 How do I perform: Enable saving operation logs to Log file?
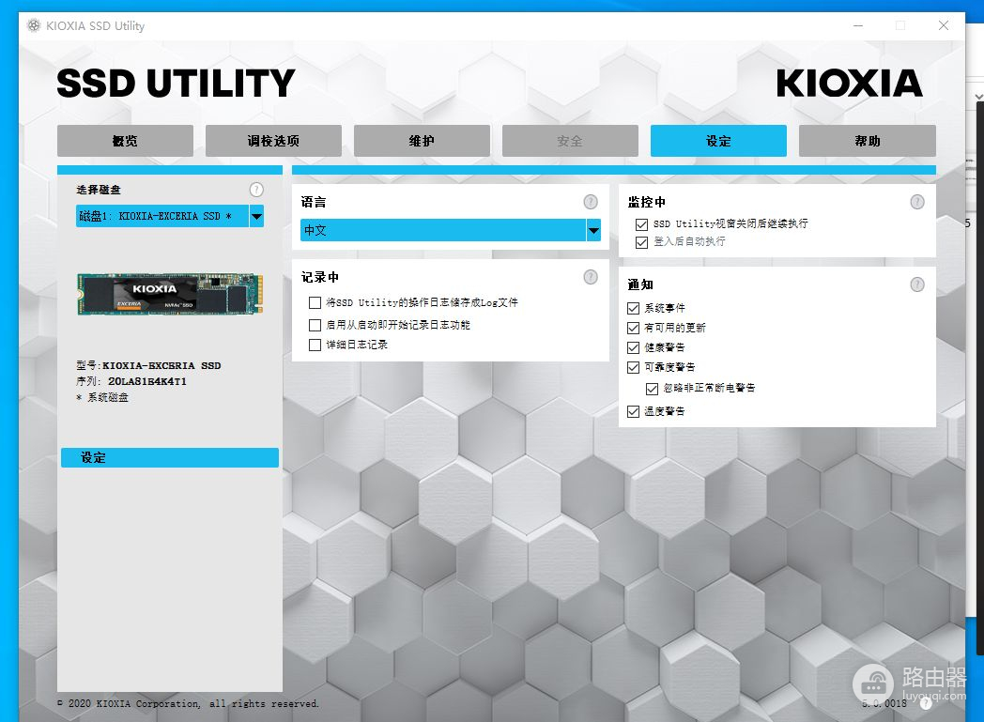(x=315, y=303)
